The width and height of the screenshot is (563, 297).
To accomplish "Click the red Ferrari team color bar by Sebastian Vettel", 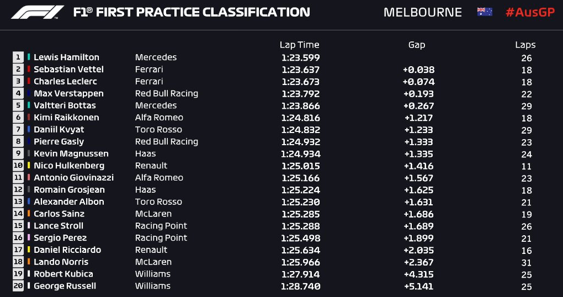I will coord(29,70).
